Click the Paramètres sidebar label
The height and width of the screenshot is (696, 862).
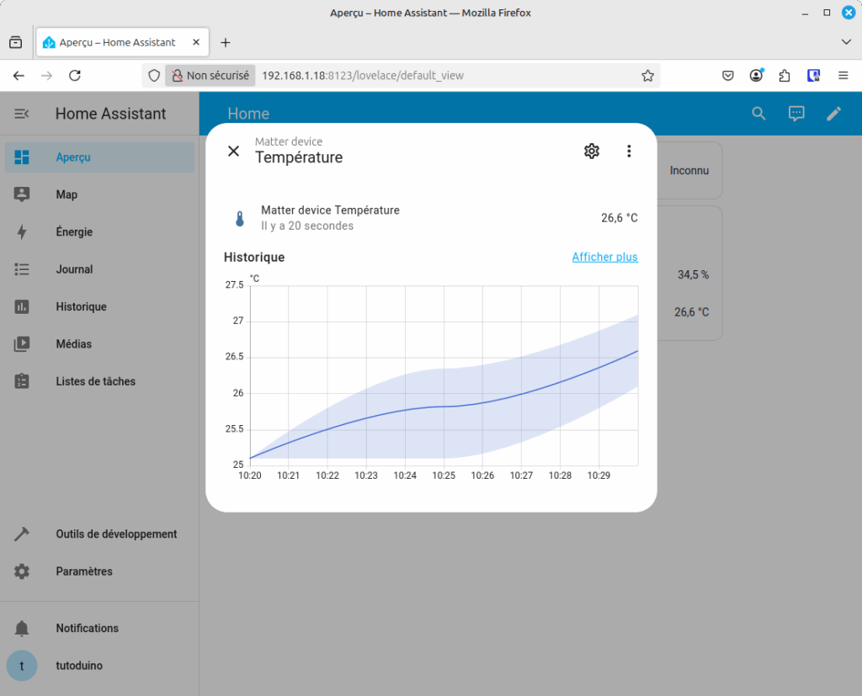tap(84, 571)
